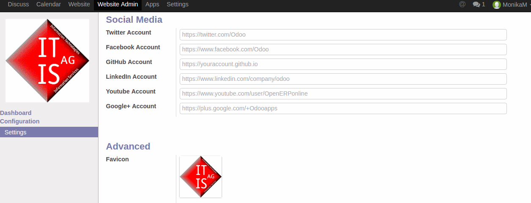Click the Facebook Account label

click(x=133, y=47)
